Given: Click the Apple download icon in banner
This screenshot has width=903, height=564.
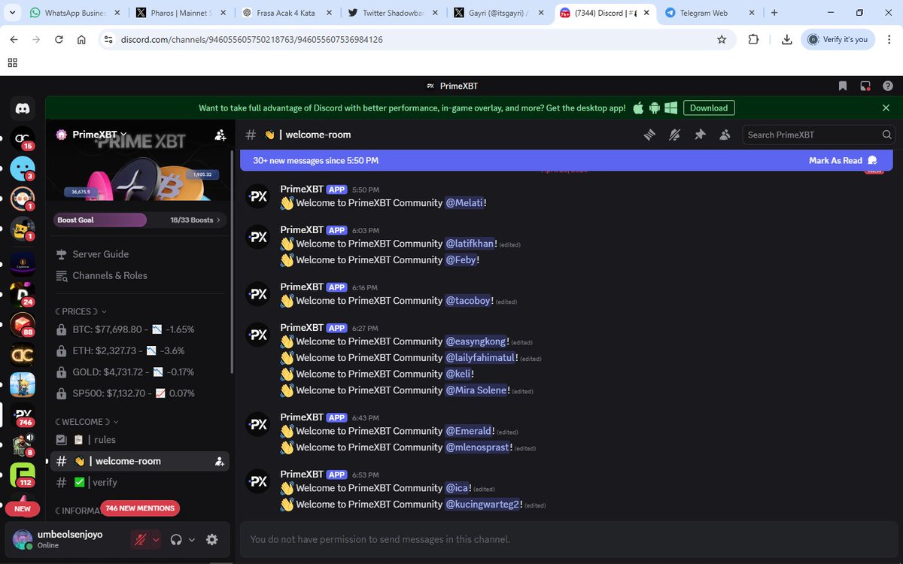Looking at the screenshot, I should click(639, 108).
